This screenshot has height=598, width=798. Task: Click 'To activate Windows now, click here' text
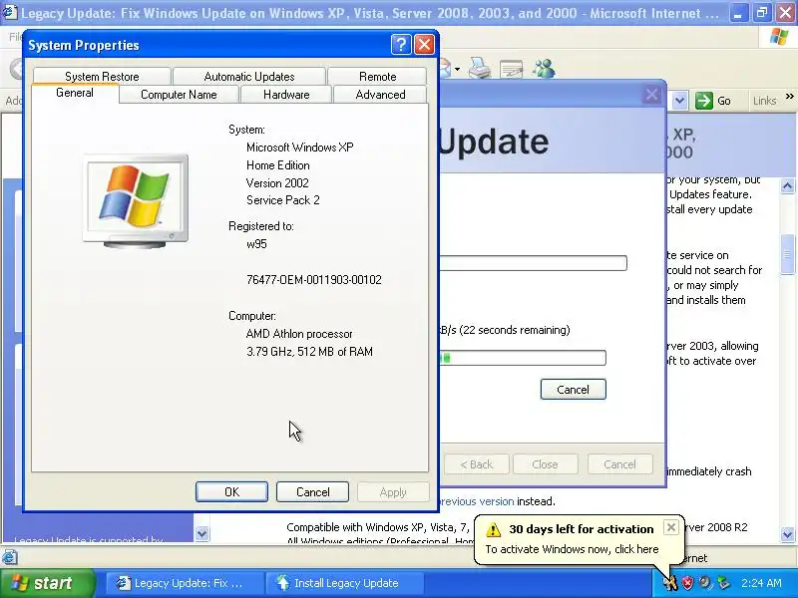click(x=572, y=549)
